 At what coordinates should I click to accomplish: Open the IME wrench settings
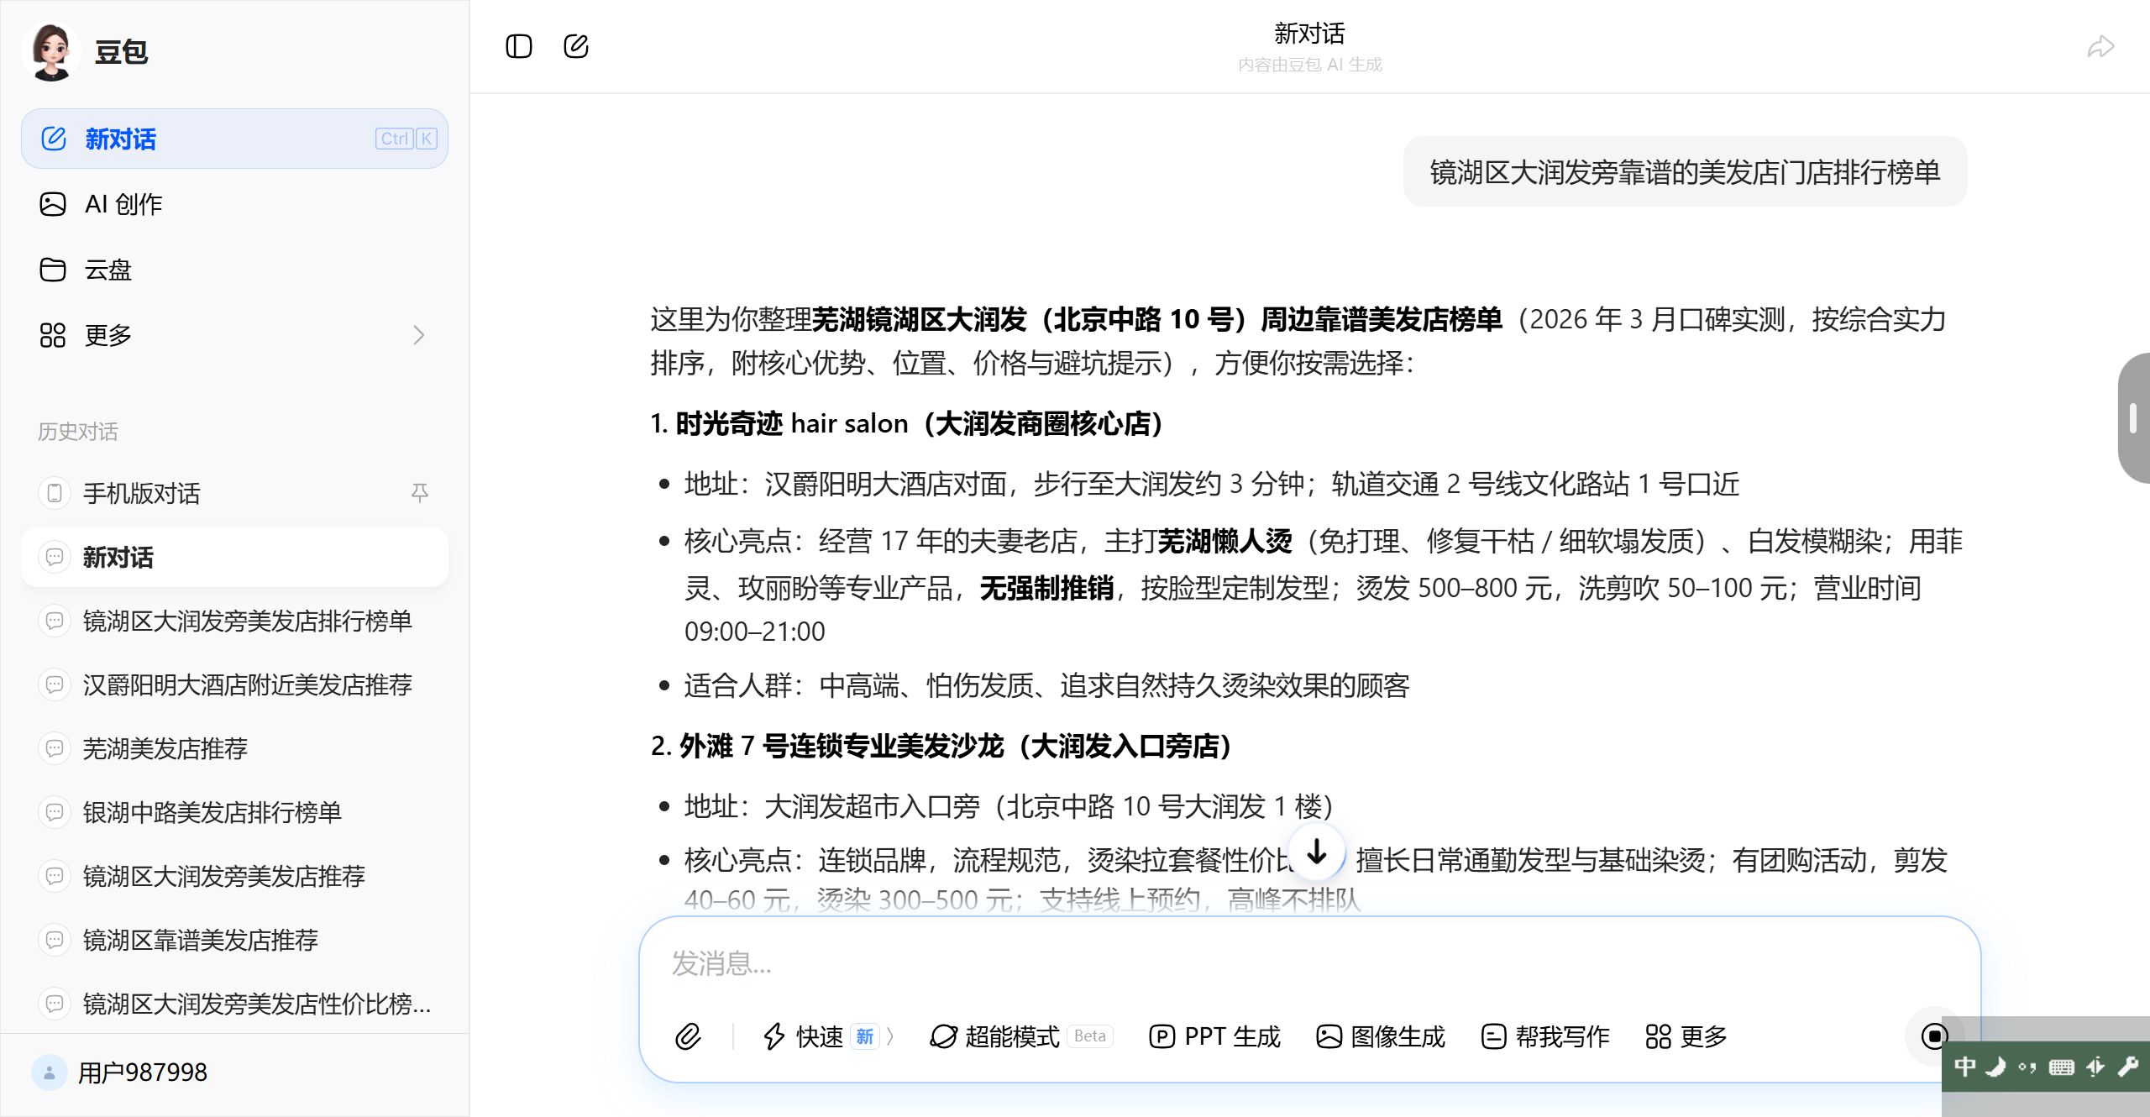point(2128,1067)
